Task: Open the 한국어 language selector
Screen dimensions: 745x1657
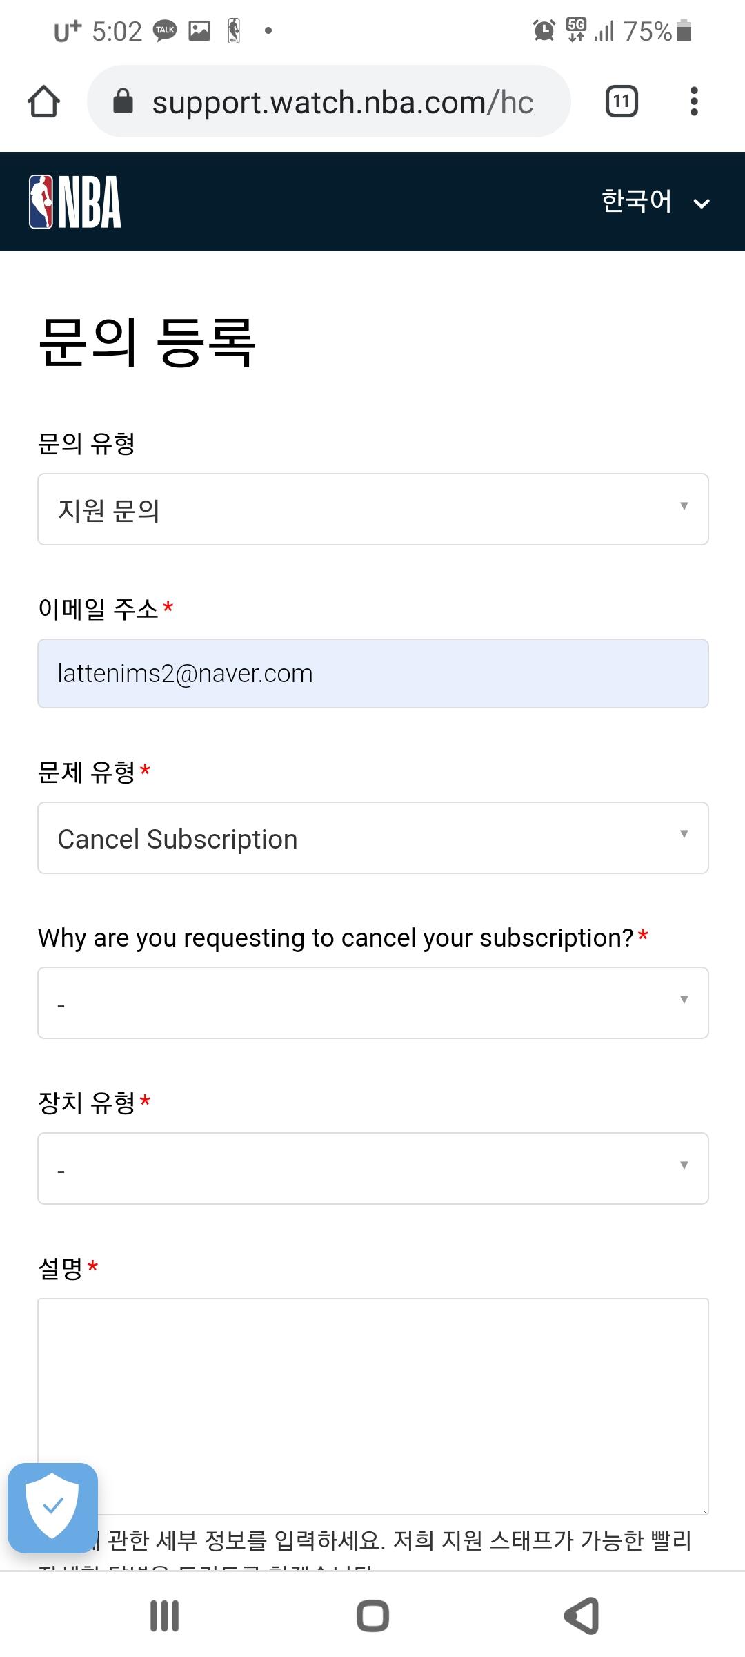Action: point(637,202)
